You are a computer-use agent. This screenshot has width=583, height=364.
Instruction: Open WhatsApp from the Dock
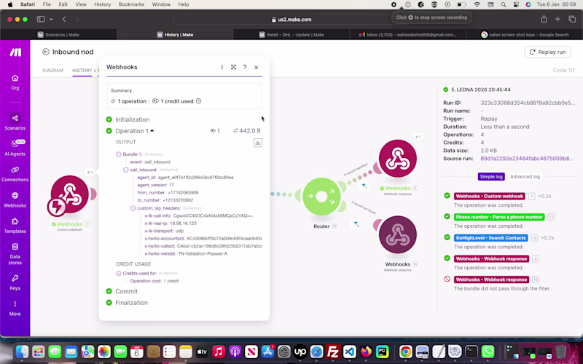click(x=488, y=352)
